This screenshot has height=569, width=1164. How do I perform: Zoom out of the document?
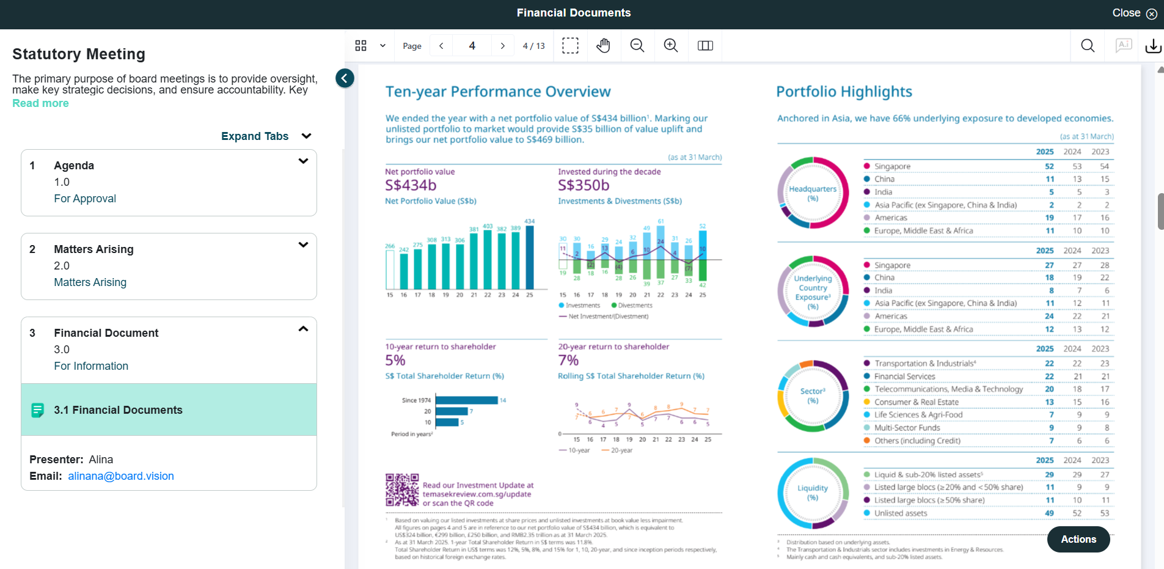(x=637, y=46)
